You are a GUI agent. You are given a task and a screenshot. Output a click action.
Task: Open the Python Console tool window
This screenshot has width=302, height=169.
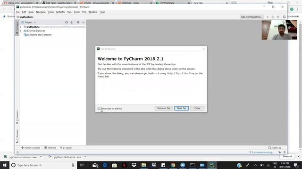click(x=31, y=148)
